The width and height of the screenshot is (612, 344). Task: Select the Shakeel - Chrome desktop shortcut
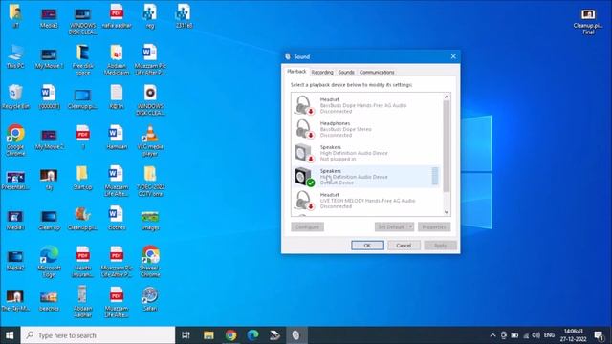150,262
